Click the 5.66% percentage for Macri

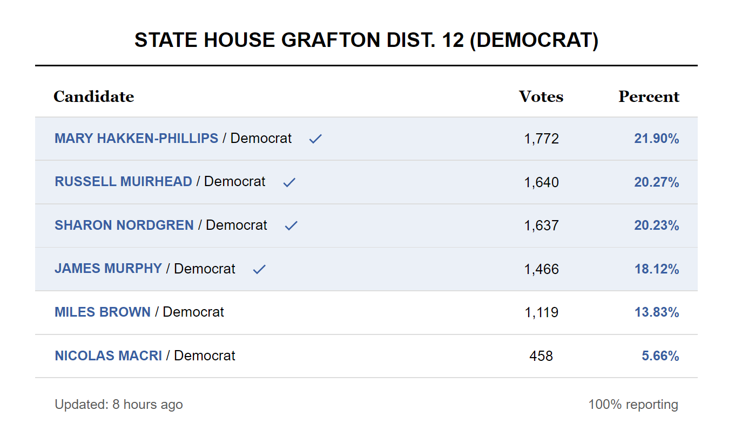click(x=660, y=356)
